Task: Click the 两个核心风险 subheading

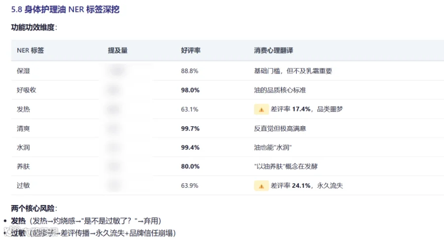Action: coord(34,208)
